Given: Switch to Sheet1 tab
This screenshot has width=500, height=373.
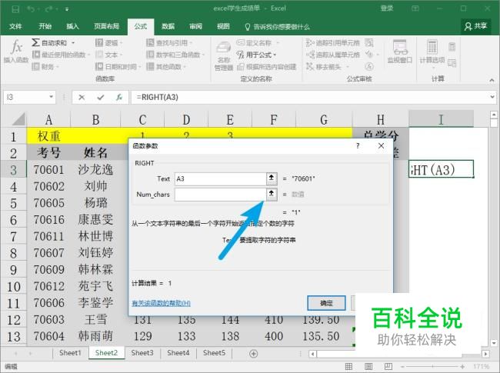Looking at the screenshot, I should (x=70, y=353).
